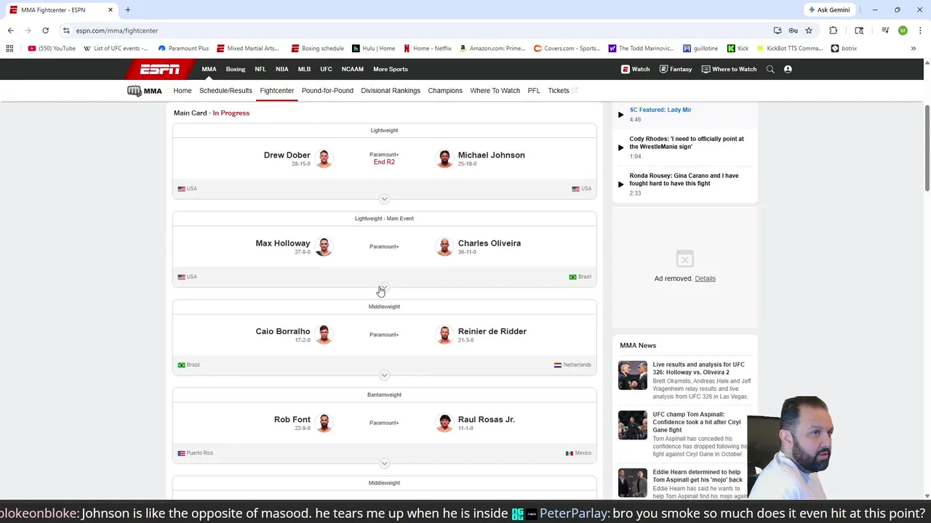Play the Cody Rhodes WrestleMania video
Image resolution: width=931 pixels, height=523 pixels.
pos(620,147)
